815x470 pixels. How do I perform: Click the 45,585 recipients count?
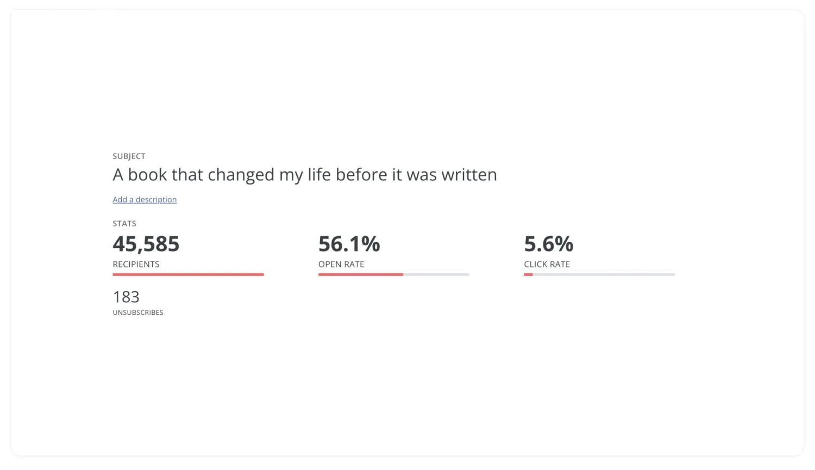pyautogui.click(x=146, y=244)
